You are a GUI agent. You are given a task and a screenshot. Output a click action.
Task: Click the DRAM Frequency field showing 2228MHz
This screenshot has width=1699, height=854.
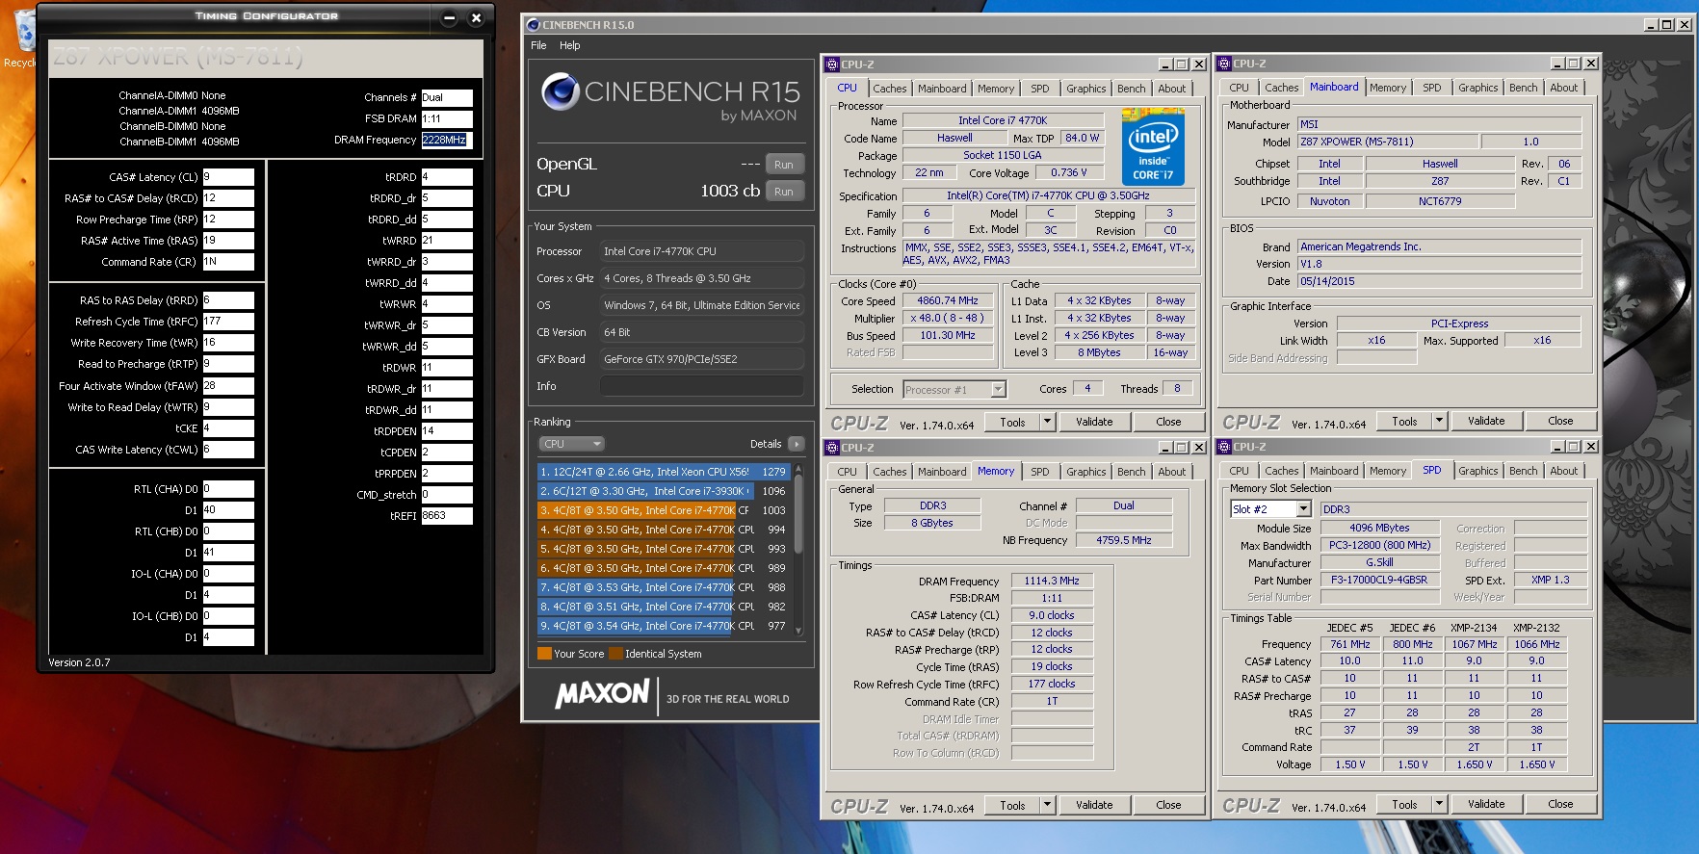447,140
